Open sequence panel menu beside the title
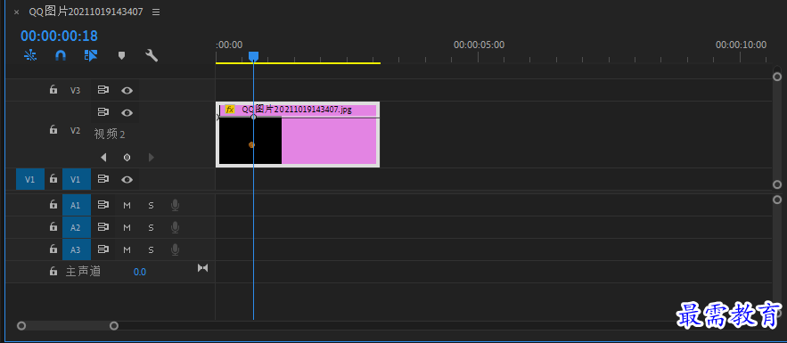Viewport: 787px width, 343px height. pyautogui.click(x=156, y=12)
